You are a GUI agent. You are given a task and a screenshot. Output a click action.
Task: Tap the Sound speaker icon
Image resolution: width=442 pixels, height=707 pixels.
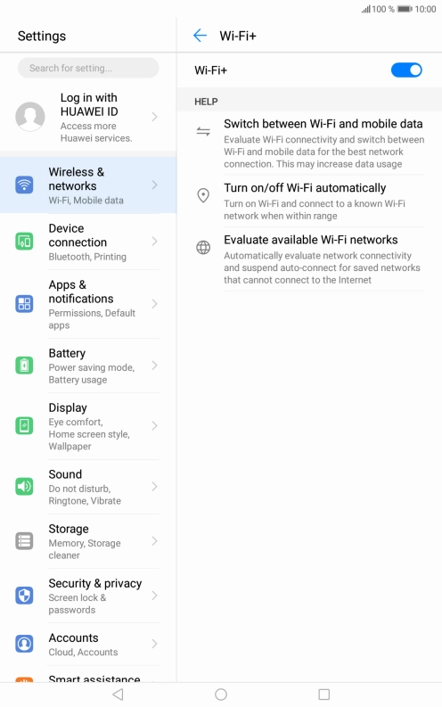[x=24, y=487]
